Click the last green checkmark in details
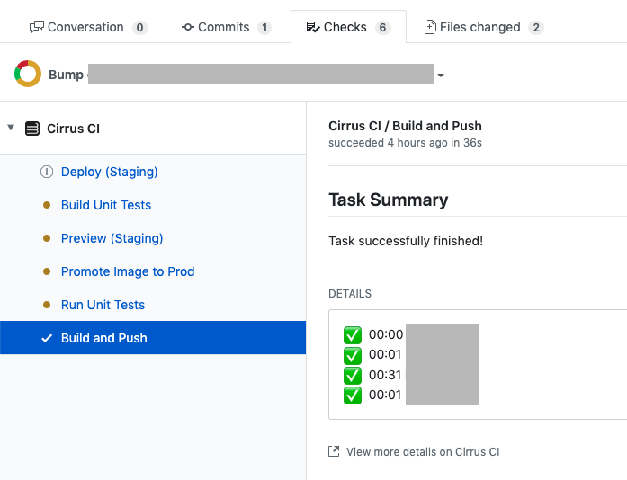This screenshot has width=627, height=480. [x=353, y=396]
